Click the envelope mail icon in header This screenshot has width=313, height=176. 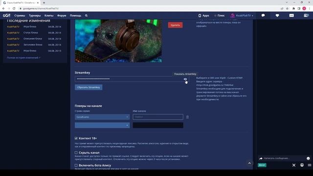[x=291, y=15]
